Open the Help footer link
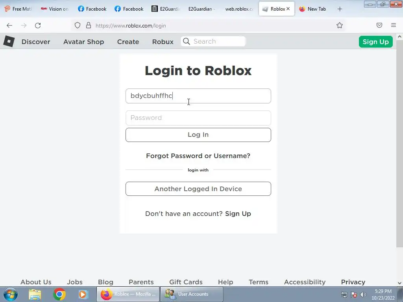The height and width of the screenshot is (302, 403). pos(226,282)
